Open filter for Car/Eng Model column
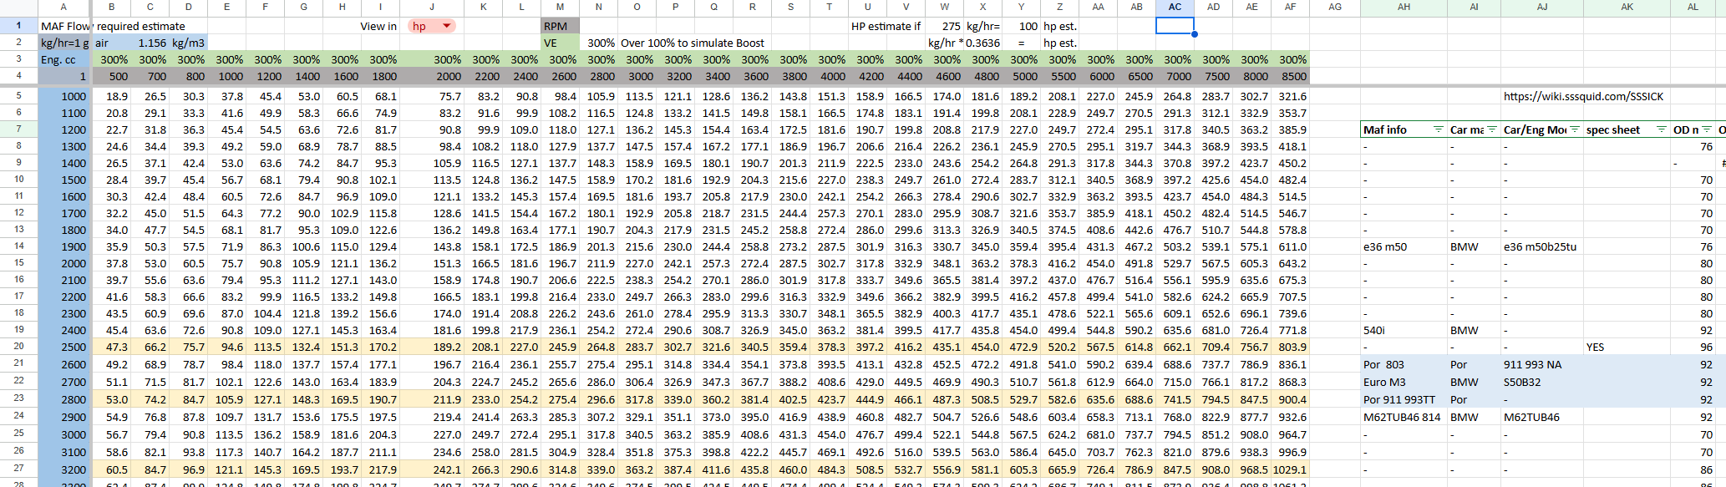This screenshot has width=1726, height=487. (x=1575, y=129)
